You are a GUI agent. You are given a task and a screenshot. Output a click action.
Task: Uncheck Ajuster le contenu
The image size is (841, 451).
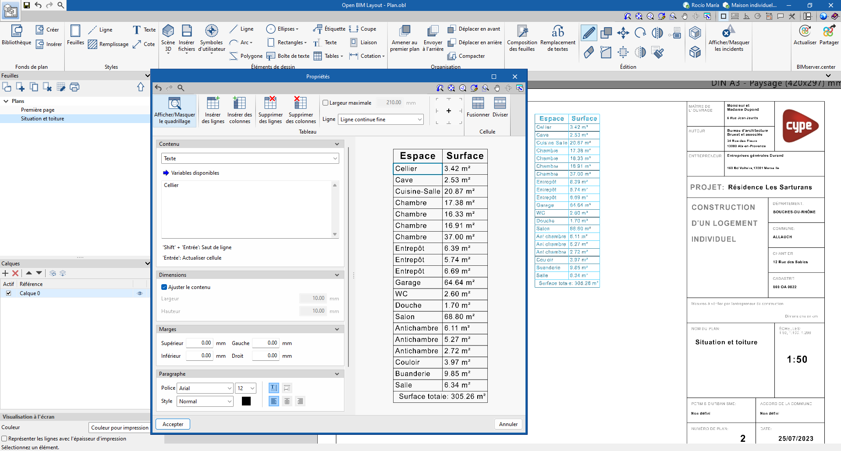[x=164, y=287]
